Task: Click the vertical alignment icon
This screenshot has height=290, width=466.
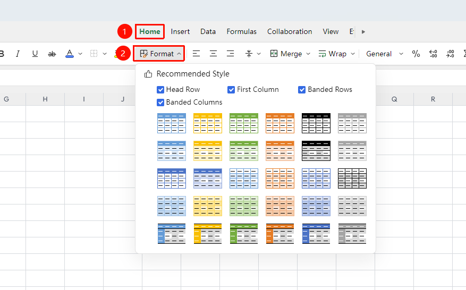Action: [x=249, y=54]
